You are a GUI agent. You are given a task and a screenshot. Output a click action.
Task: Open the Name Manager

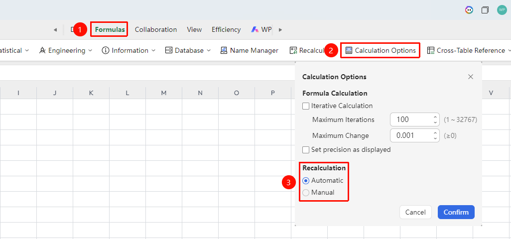click(250, 50)
